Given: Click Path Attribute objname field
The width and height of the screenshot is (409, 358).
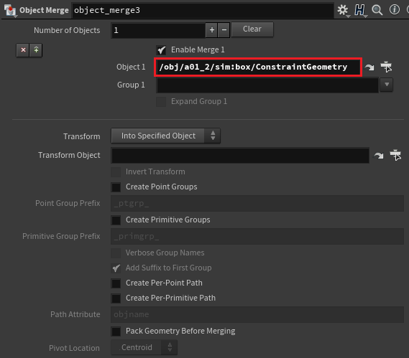Looking at the screenshot, I should coord(257,314).
